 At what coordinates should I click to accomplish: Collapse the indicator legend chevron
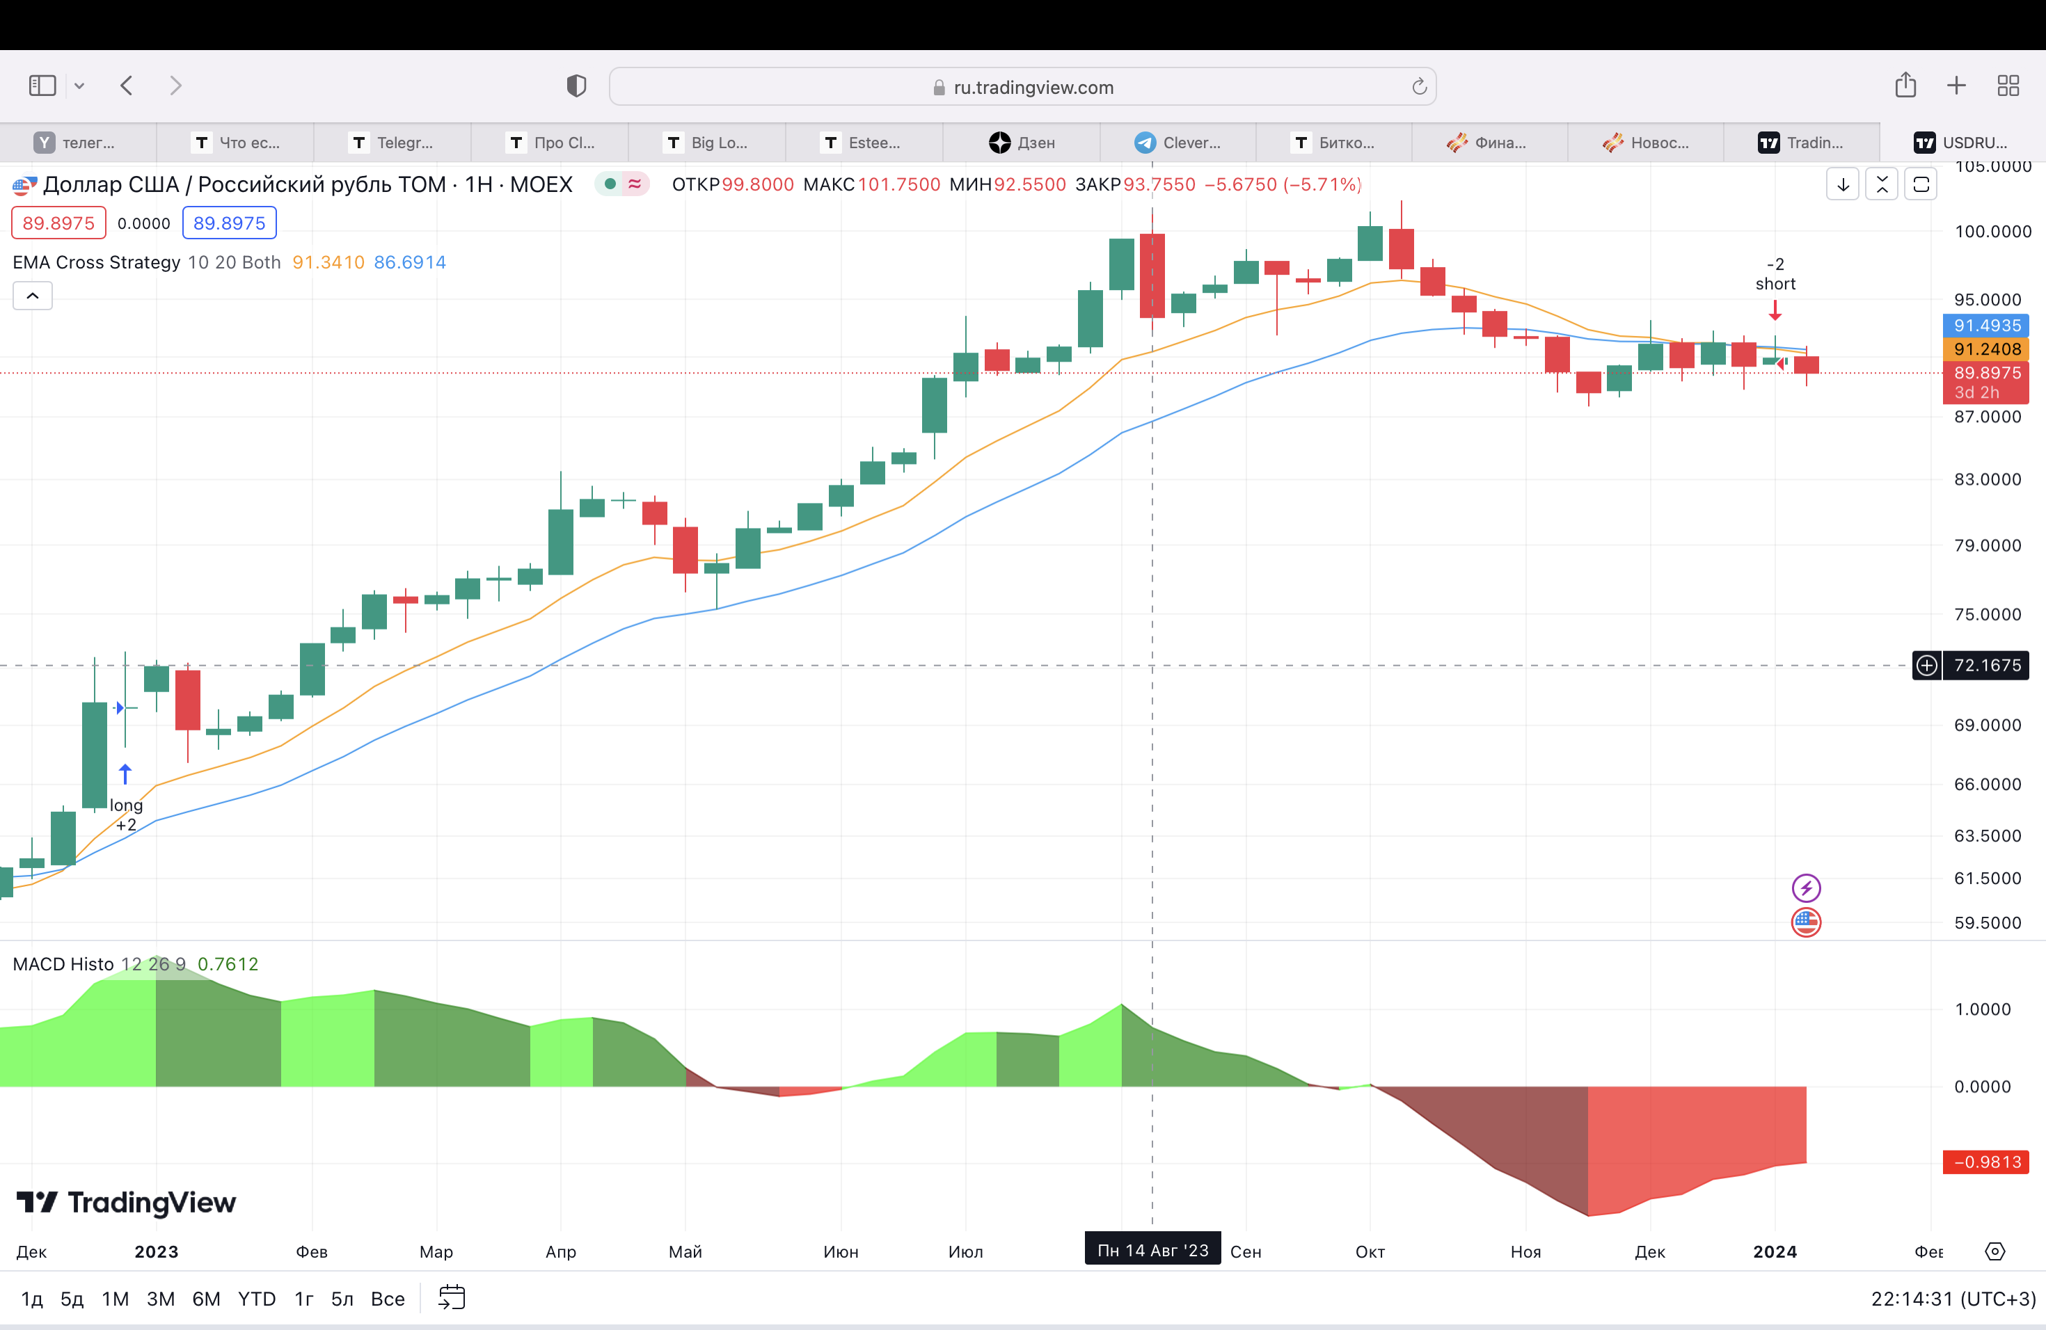pyautogui.click(x=33, y=296)
